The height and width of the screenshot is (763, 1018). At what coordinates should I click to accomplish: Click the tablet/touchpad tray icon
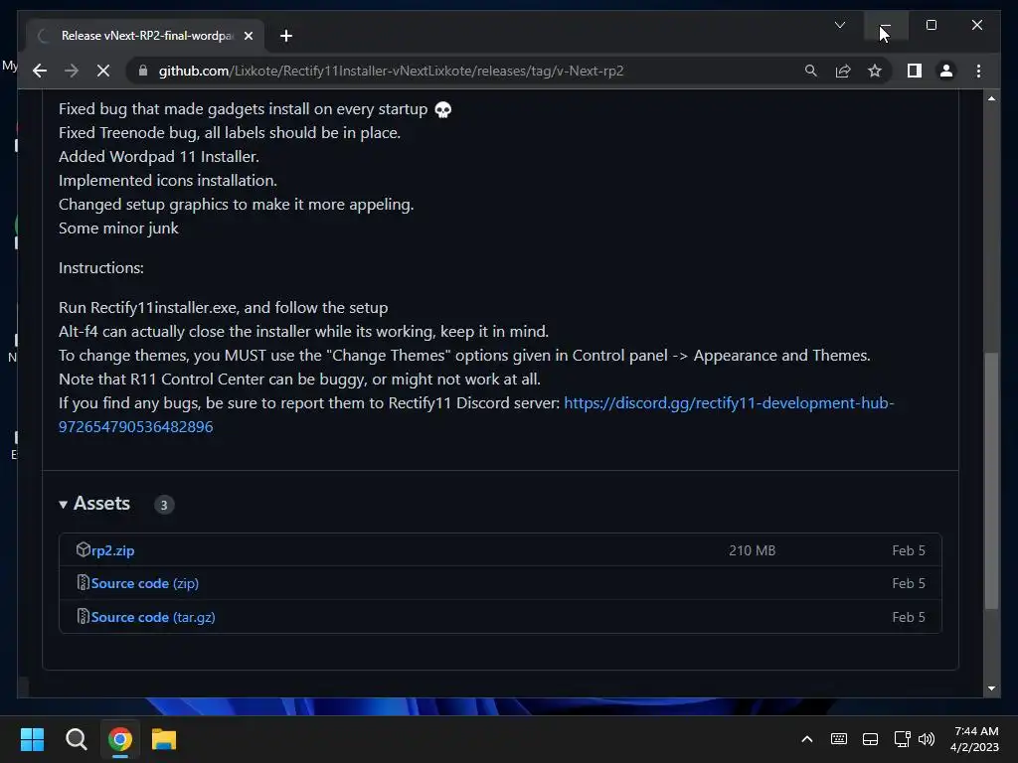coord(870,739)
